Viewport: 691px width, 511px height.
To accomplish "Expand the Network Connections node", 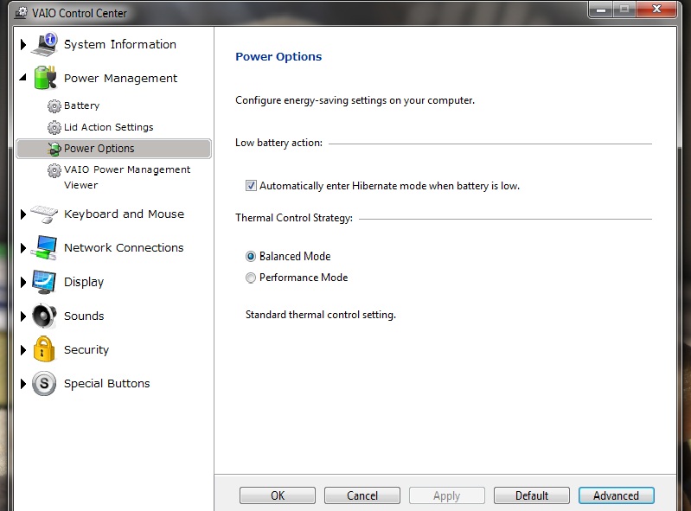I will (23, 248).
